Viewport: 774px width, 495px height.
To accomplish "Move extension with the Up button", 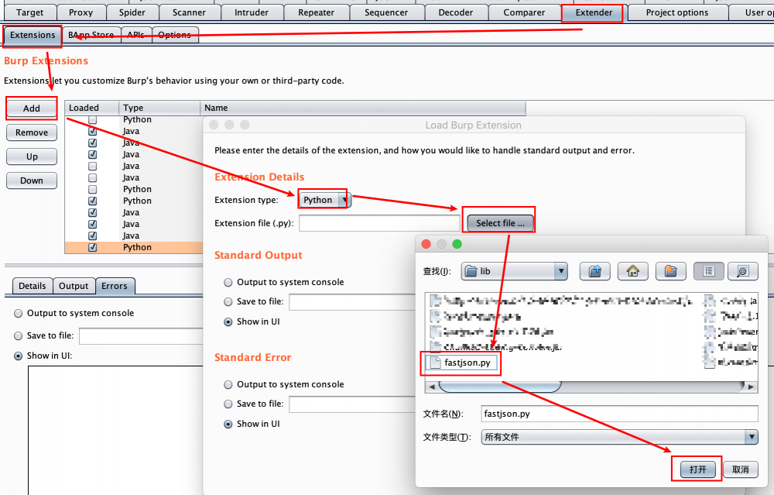I will coord(32,156).
